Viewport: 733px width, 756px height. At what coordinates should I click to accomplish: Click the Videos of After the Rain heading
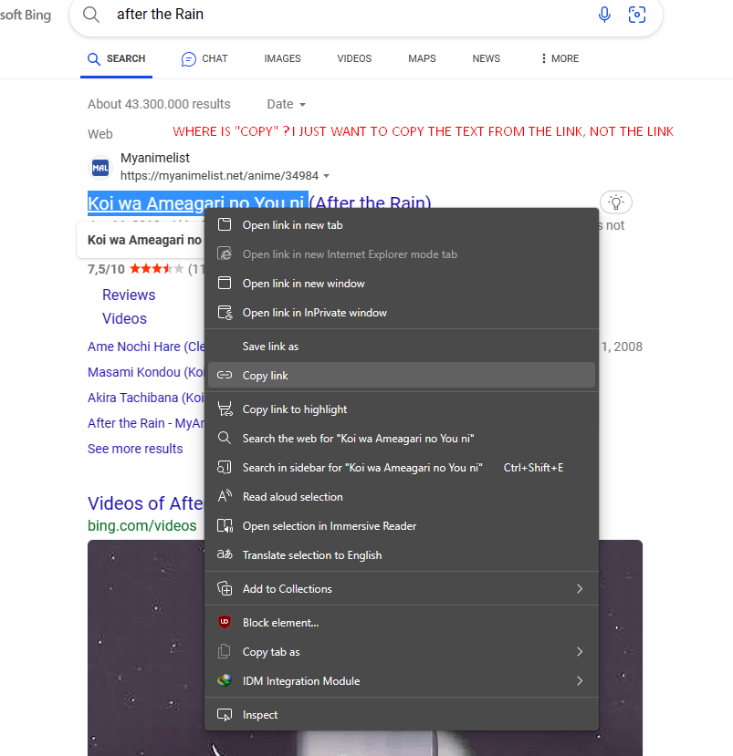click(146, 502)
